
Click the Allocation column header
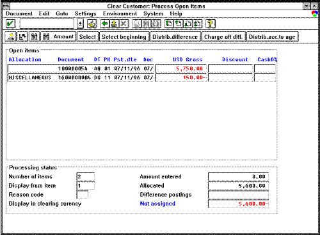click(x=25, y=59)
